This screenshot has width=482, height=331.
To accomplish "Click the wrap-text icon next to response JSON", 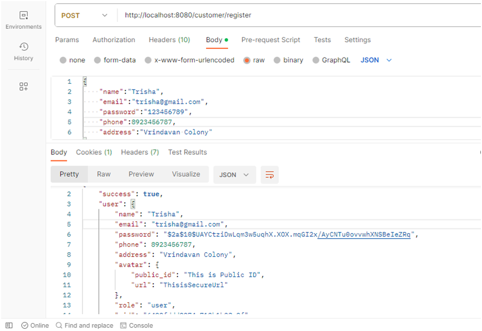I will click(269, 175).
